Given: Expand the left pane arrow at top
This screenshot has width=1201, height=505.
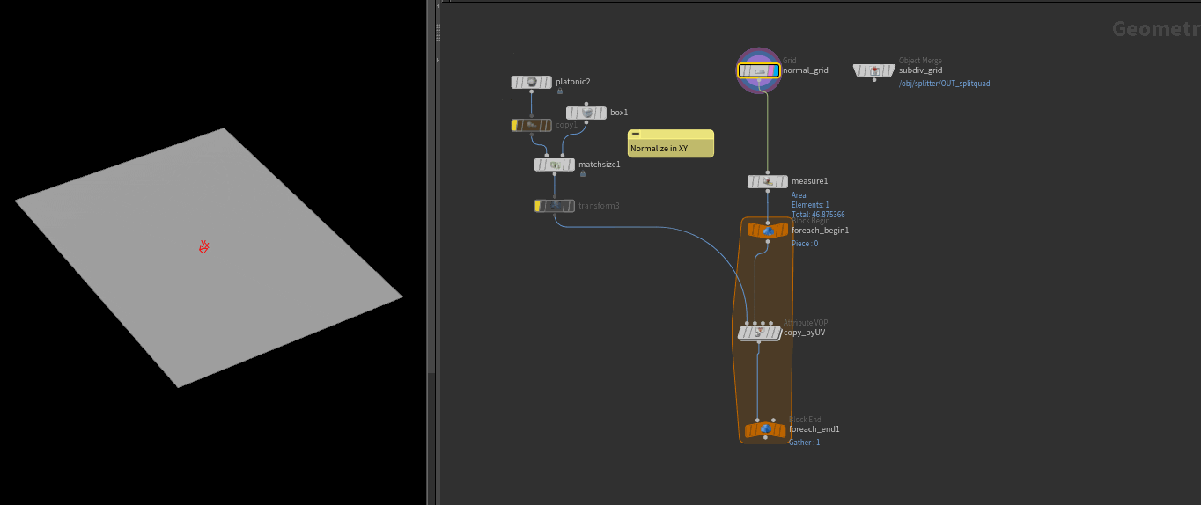Looking at the screenshot, I should [x=438, y=4].
